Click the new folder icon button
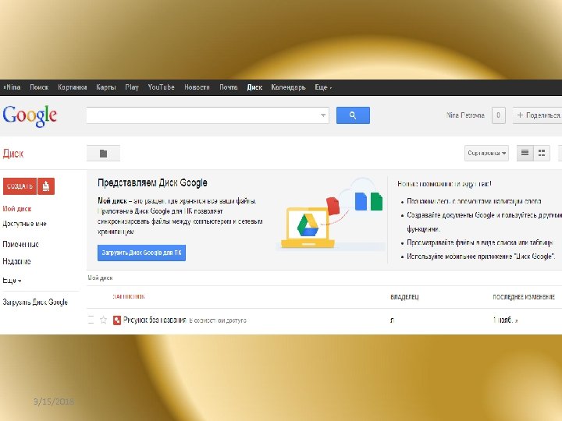The width and height of the screenshot is (562, 421). [103, 154]
